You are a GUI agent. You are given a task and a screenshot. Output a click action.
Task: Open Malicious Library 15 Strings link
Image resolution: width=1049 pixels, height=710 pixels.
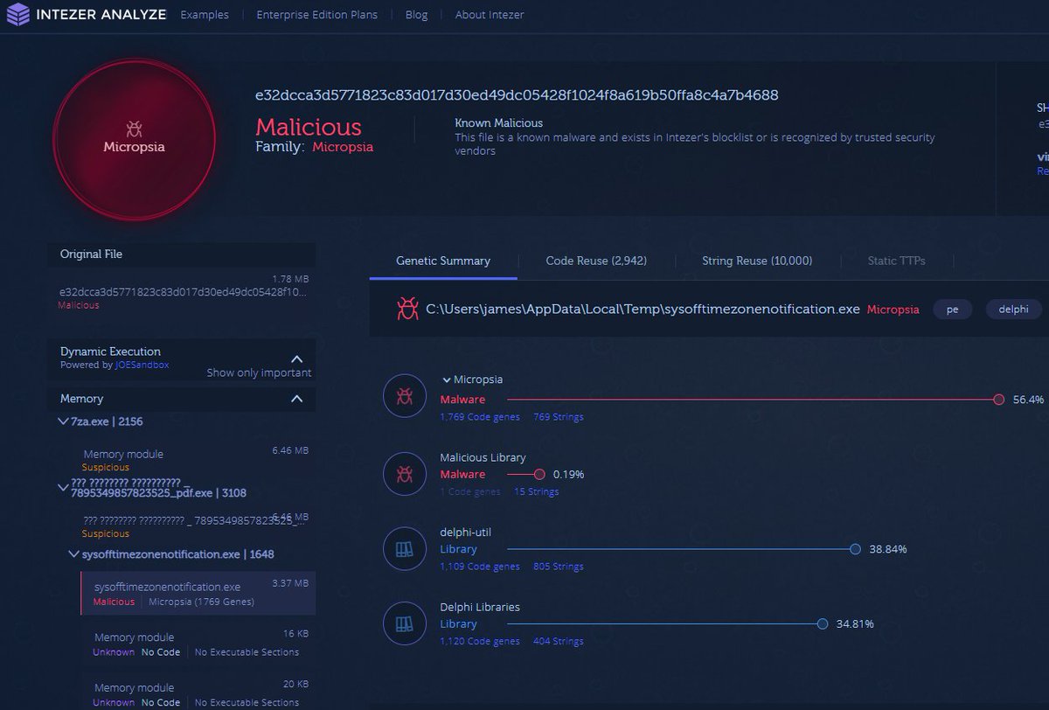pos(536,492)
